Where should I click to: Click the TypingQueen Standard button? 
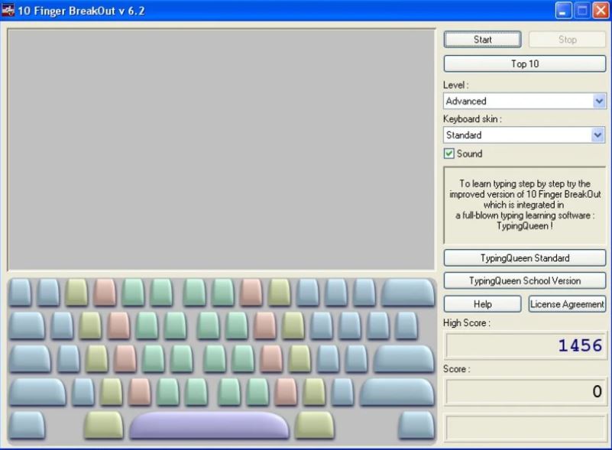[525, 258]
